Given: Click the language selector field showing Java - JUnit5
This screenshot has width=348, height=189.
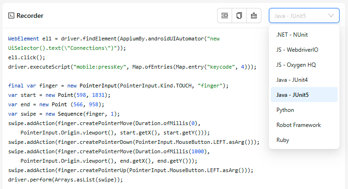Looking at the screenshot, I should coord(297,16).
